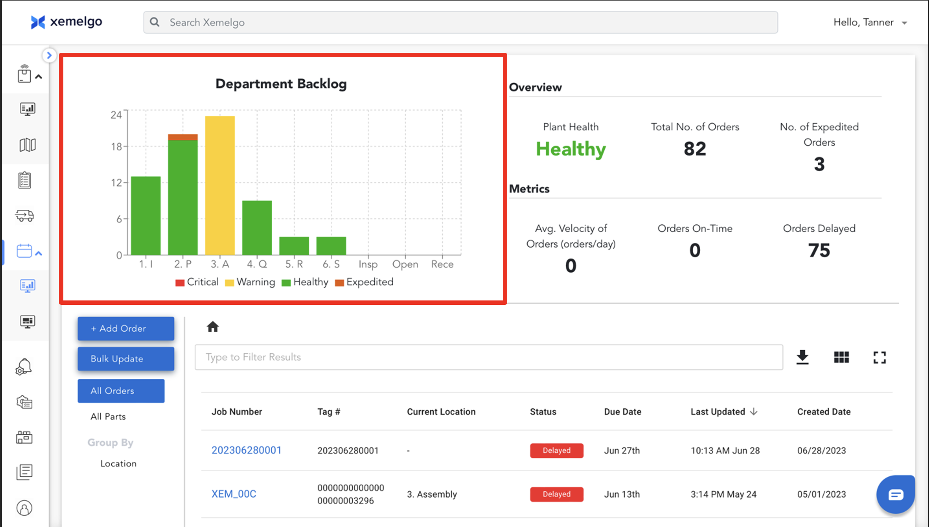Screen dimensions: 929x527
Task: Open the user profile icon in sidebar
Action: pos(25,508)
